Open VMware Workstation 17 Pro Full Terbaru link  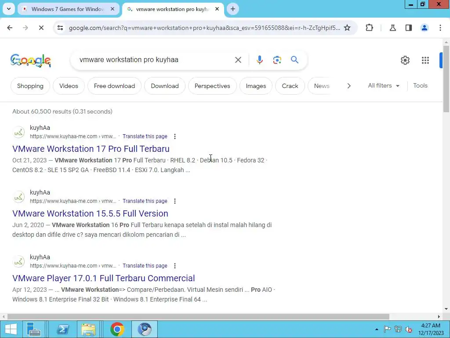[91, 149]
